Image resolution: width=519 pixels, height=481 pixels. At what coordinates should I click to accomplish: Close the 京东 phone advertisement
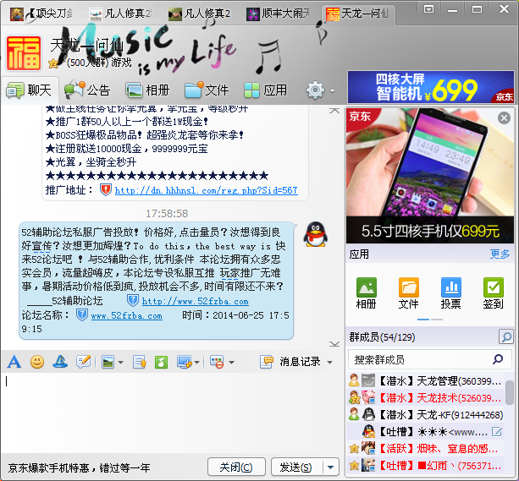pos(504,118)
